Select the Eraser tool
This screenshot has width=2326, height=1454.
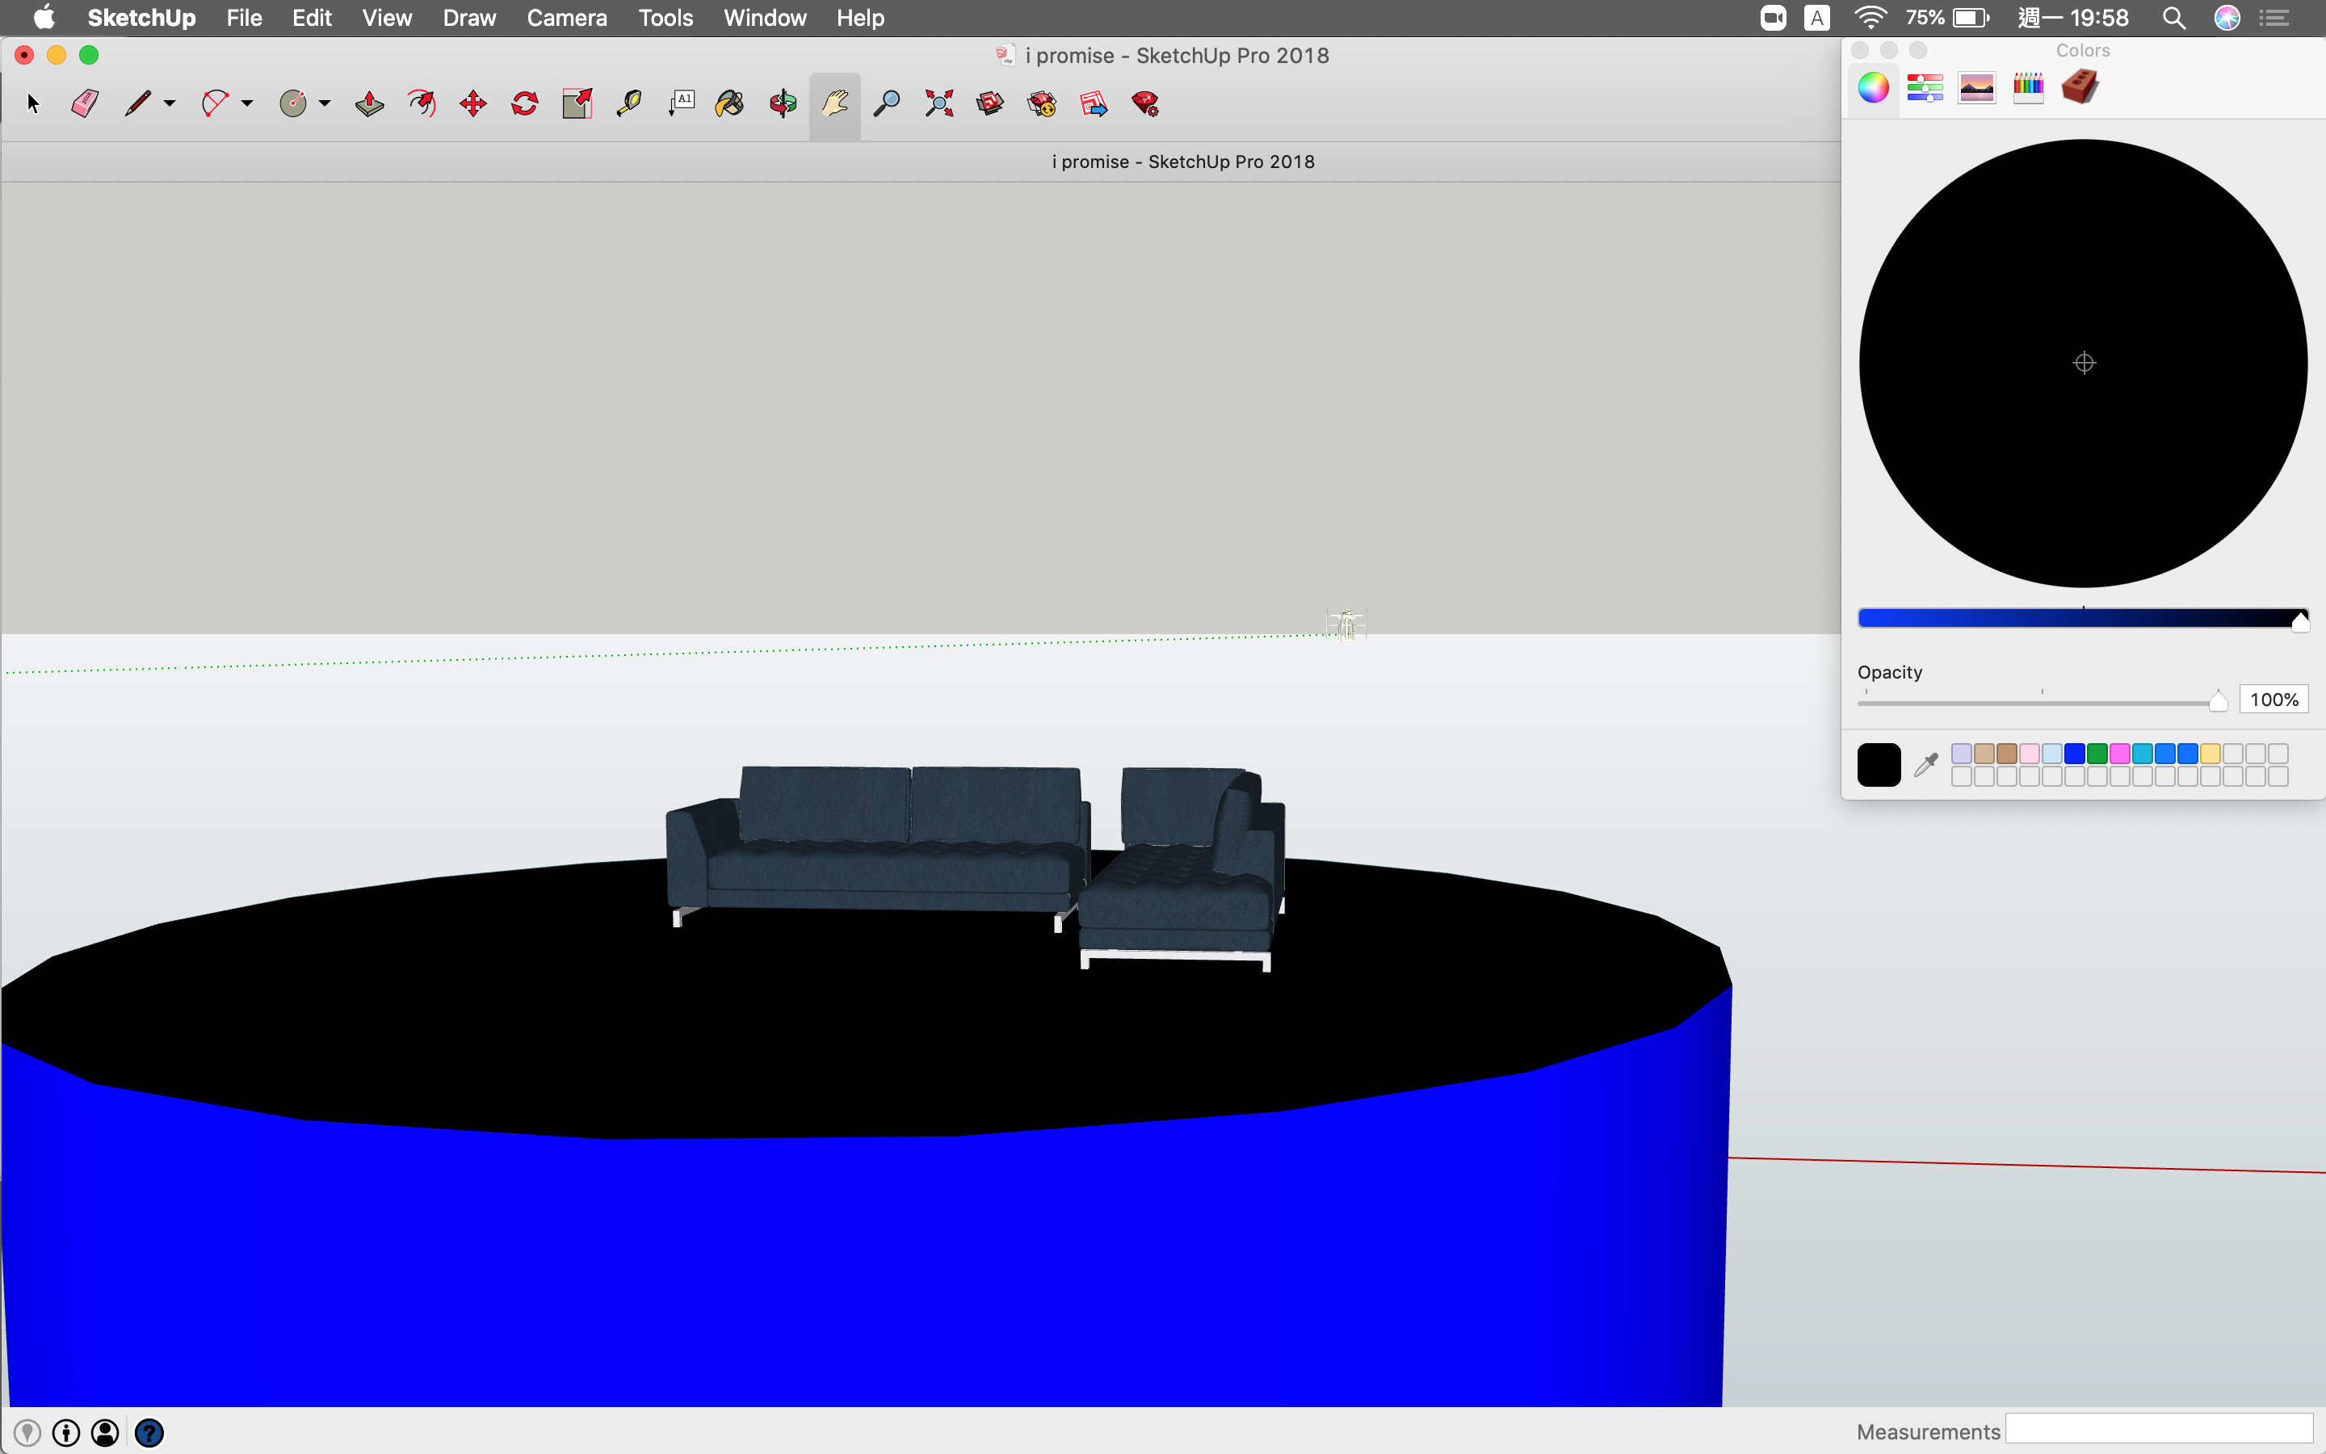(x=85, y=104)
